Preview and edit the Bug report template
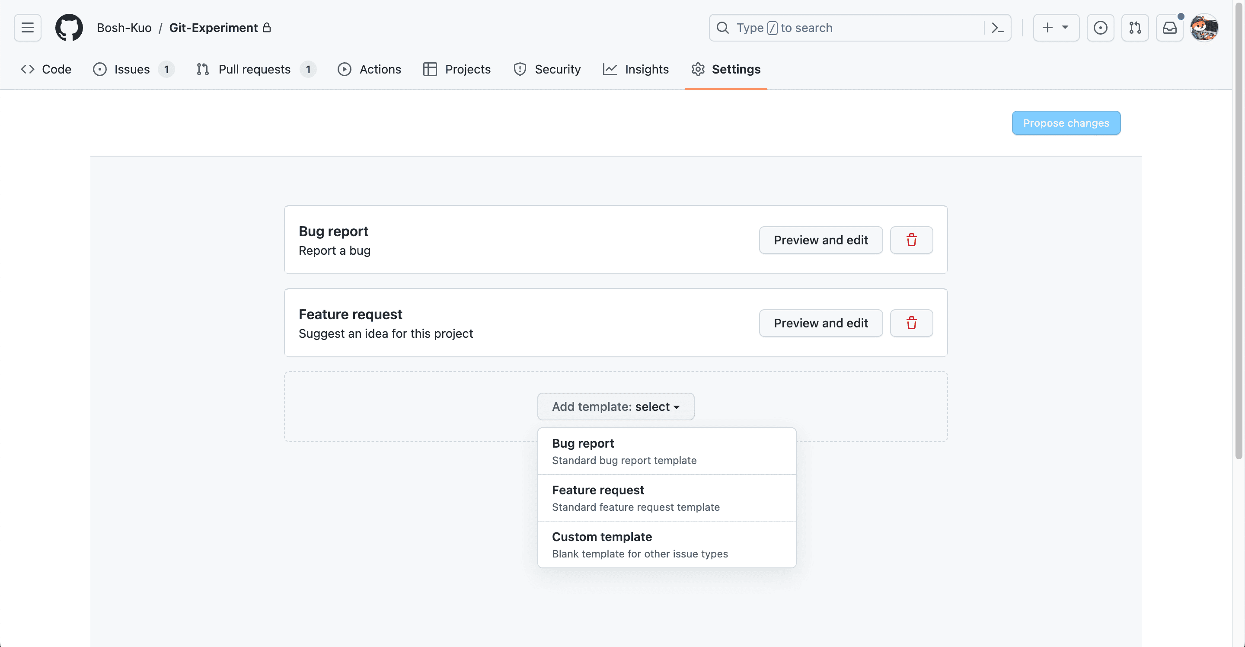The image size is (1245, 647). pos(820,240)
